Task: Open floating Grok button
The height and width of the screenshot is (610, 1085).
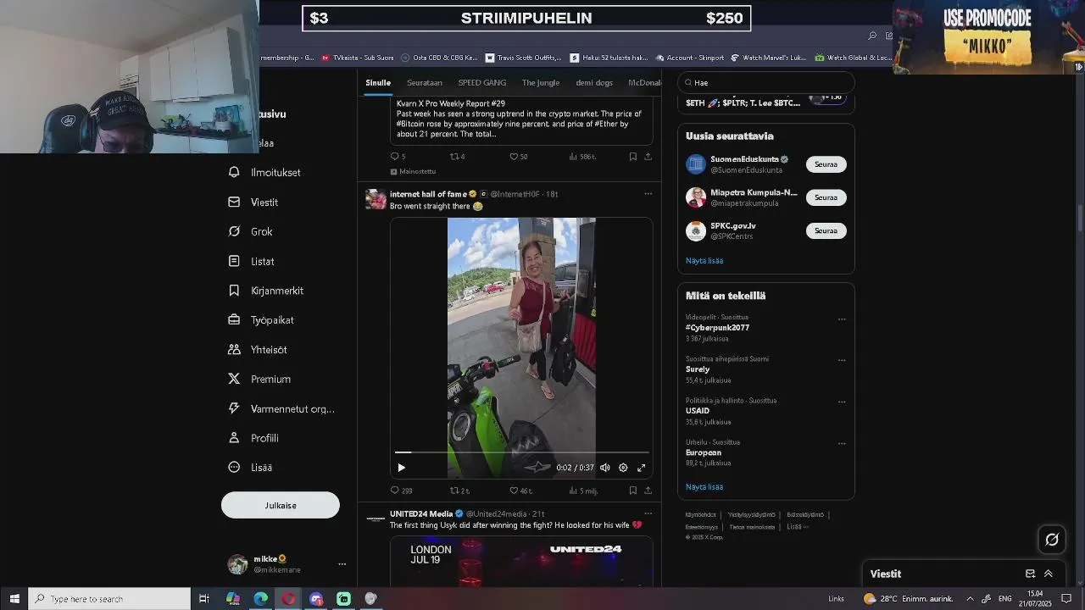Action: 1052,540
